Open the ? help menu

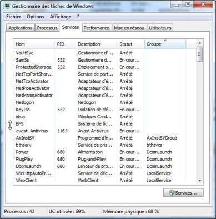tap(78, 17)
